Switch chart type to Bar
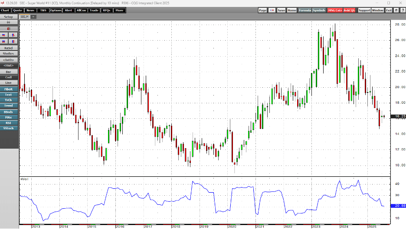 (9, 72)
